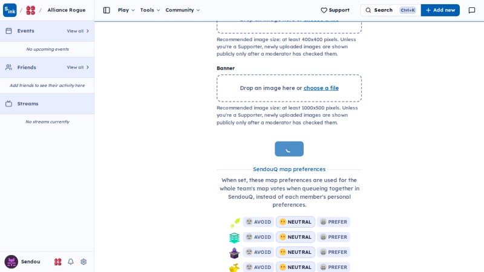
Task: Open Sendou user avatar
Action: pos(11,262)
